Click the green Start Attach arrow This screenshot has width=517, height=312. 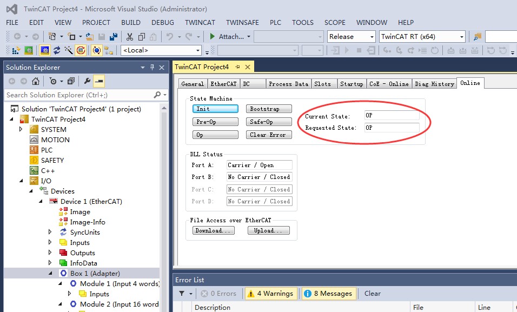213,36
